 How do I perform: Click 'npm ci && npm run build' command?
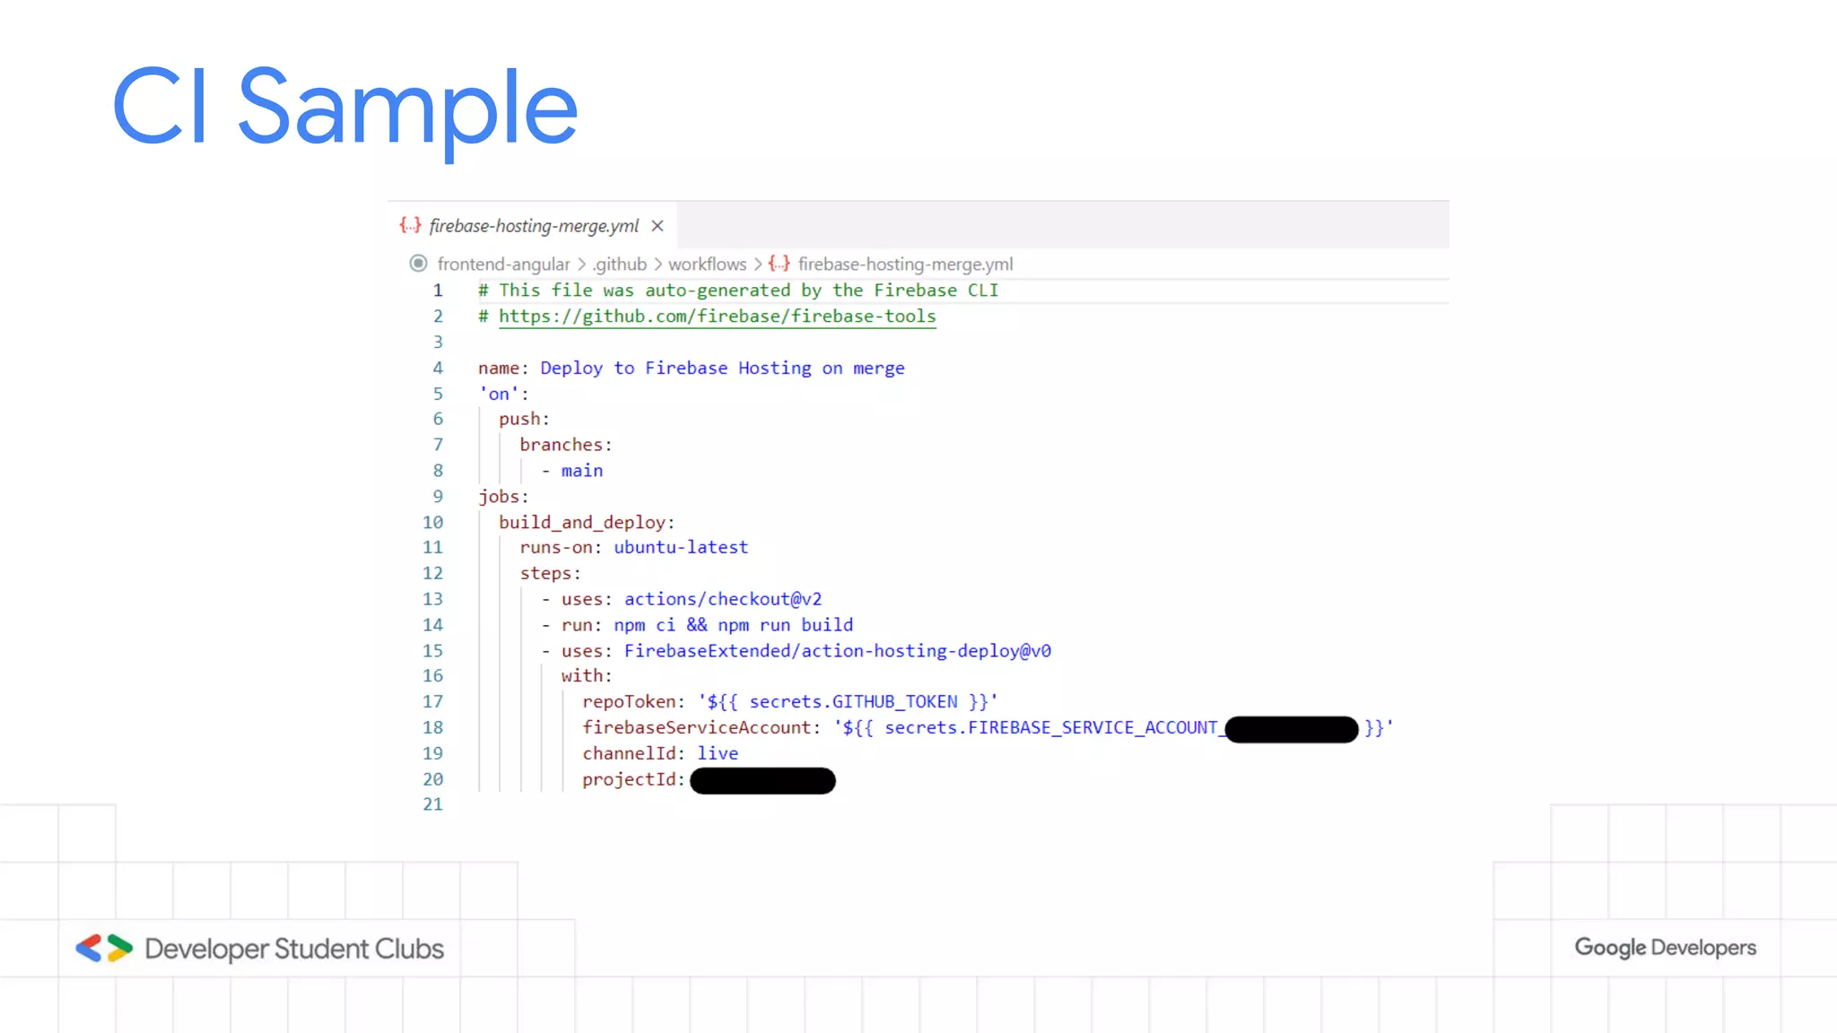tap(734, 625)
